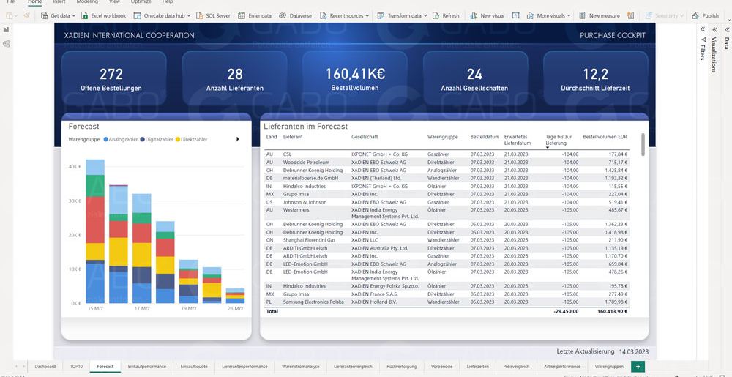Insert a text box

point(516,15)
